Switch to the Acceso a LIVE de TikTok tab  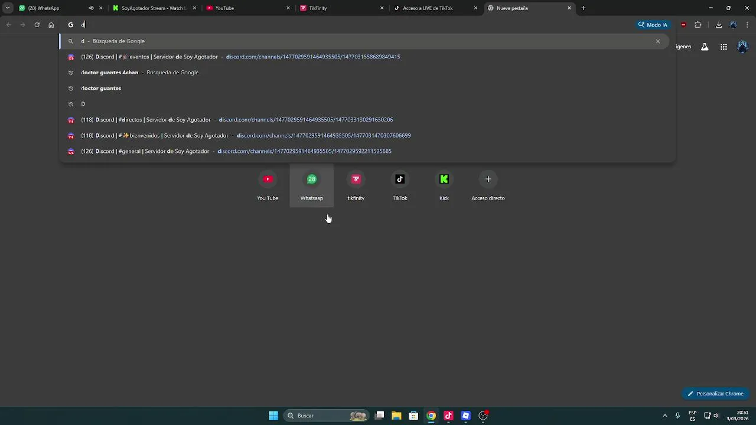[436, 8]
